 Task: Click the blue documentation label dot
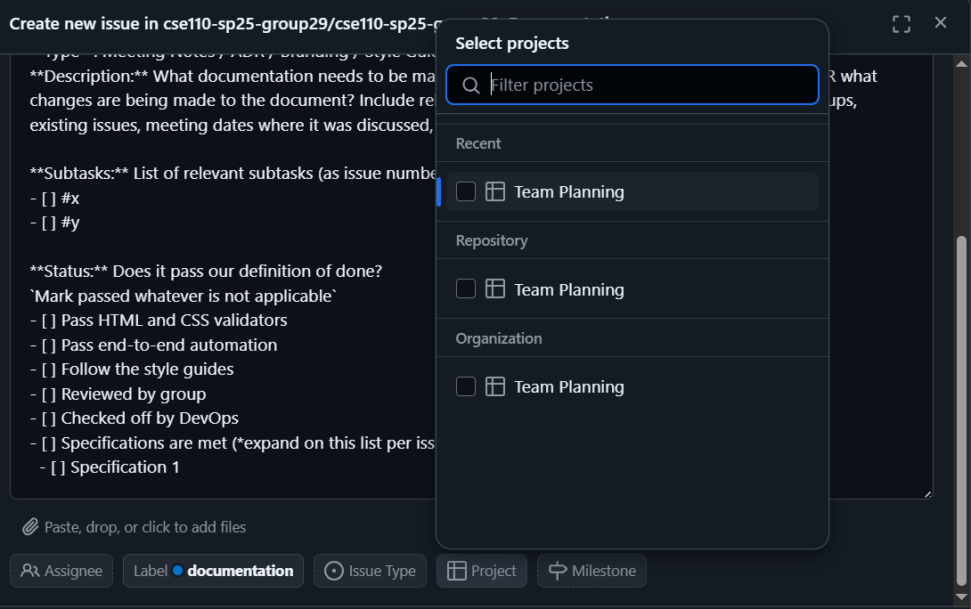[178, 571]
